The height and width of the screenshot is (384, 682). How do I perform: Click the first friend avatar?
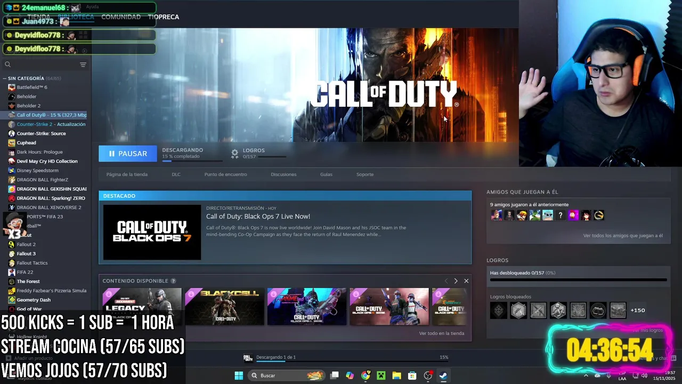[x=496, y=215]
